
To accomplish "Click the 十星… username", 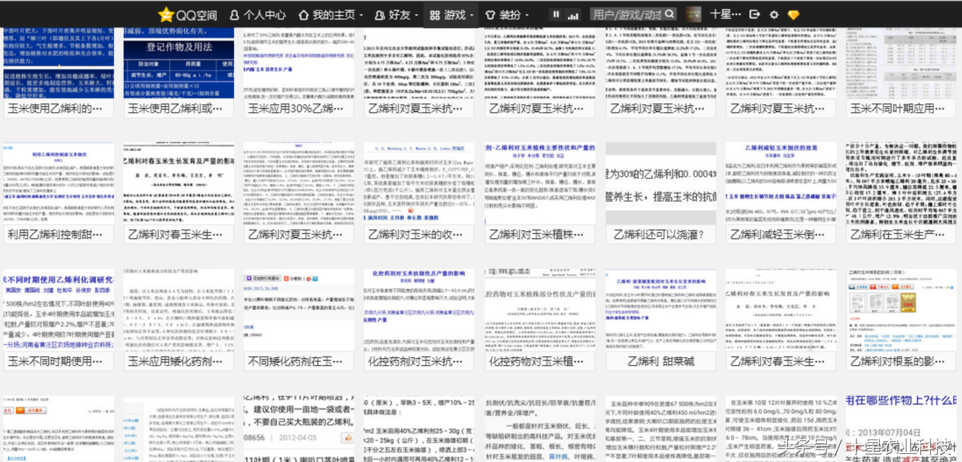I will (x=725, y=15).
